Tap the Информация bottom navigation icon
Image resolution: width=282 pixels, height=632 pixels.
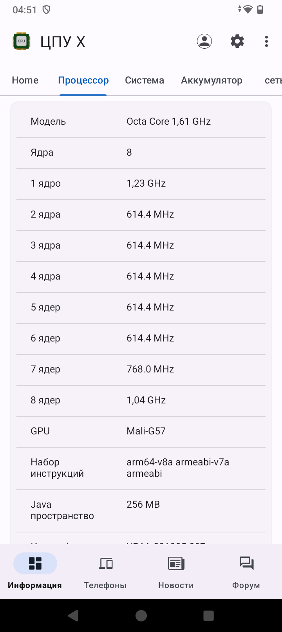point(35,564)
